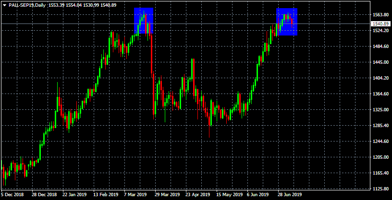Click the PALL-SEP19,Daily chart title
Image resolution: width=392 pixels, height=200 pixels.
pyautogui.click(x=27, y=5)
